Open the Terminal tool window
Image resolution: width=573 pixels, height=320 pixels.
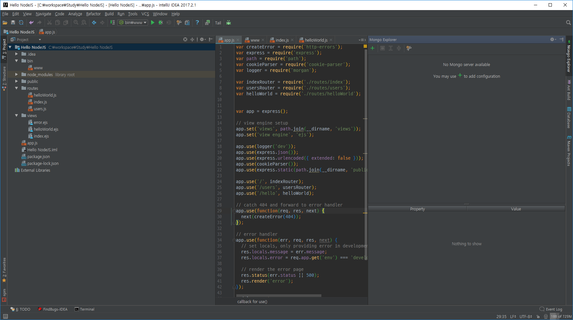[x=85, y=309]
